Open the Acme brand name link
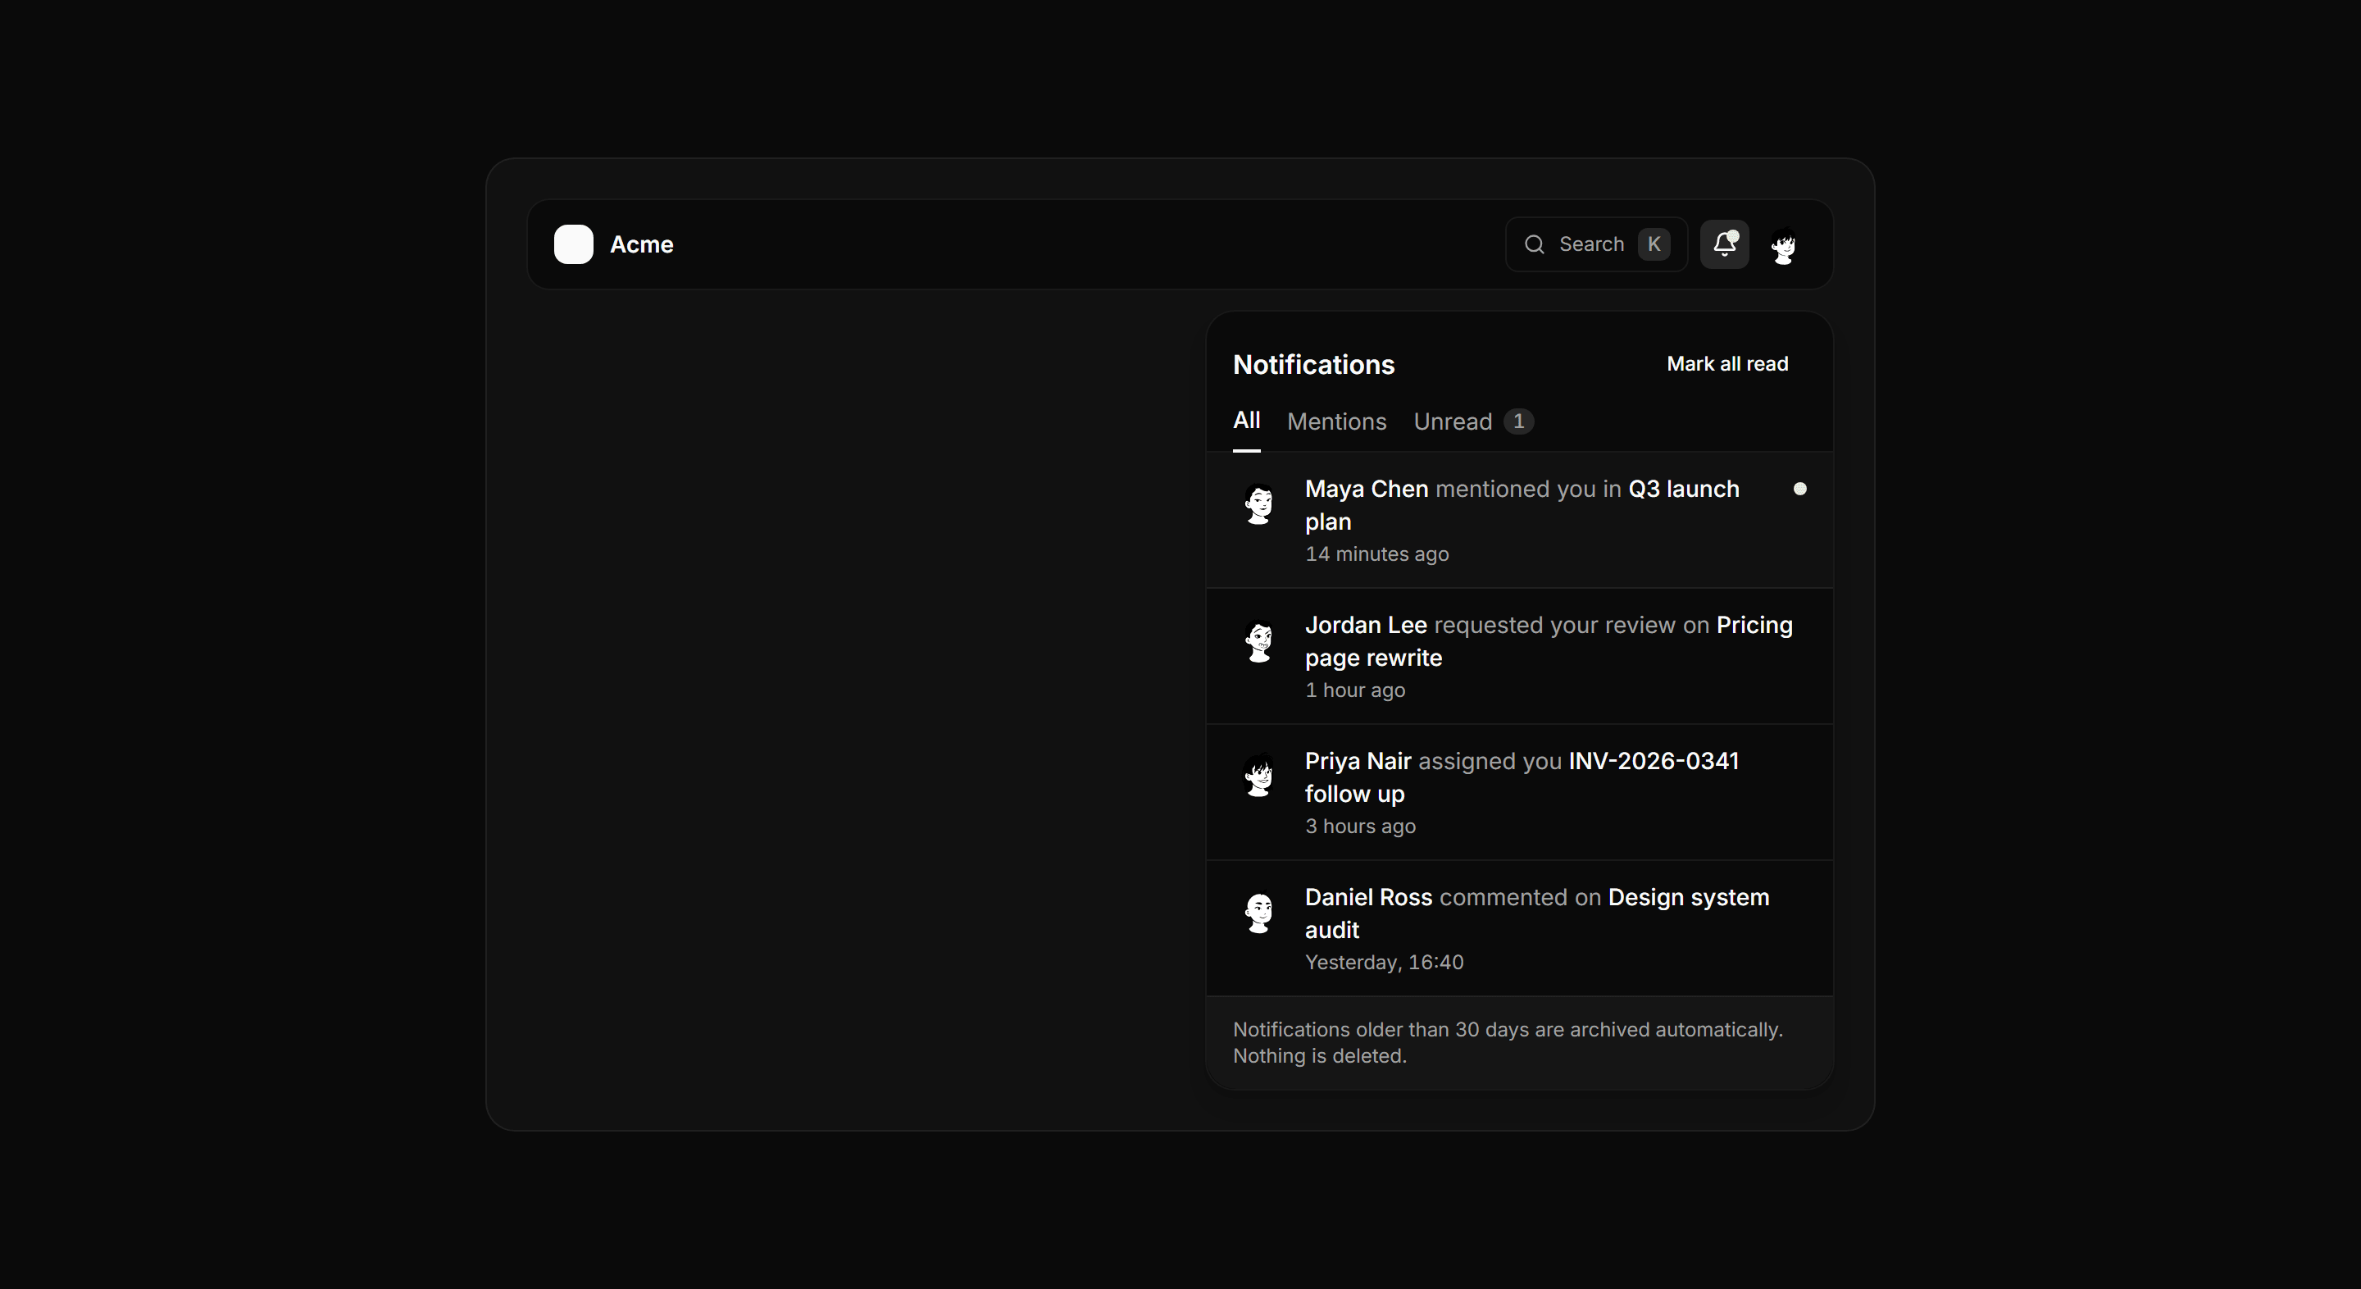Image resolution: width=2361 pixels, height=1289 pixels. [x=642, y=245]
